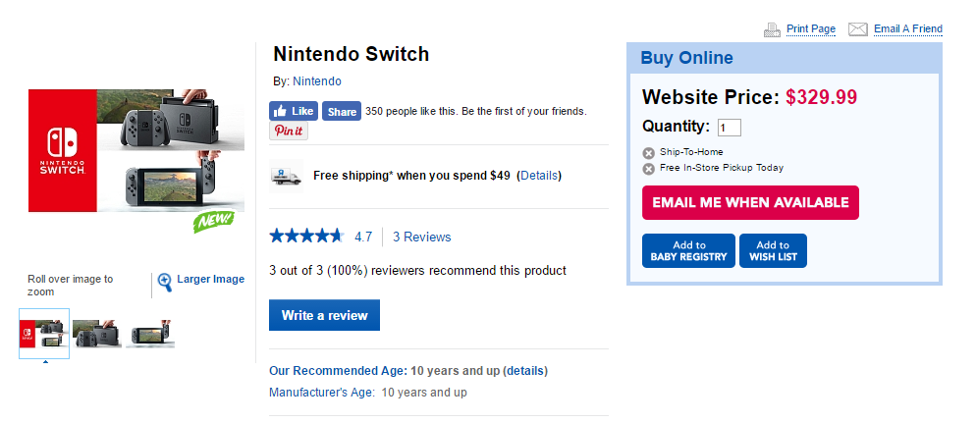Pin the product with Pinterest Pin it
The width and height of the screenshot is (976, 423).
(289, 131)
